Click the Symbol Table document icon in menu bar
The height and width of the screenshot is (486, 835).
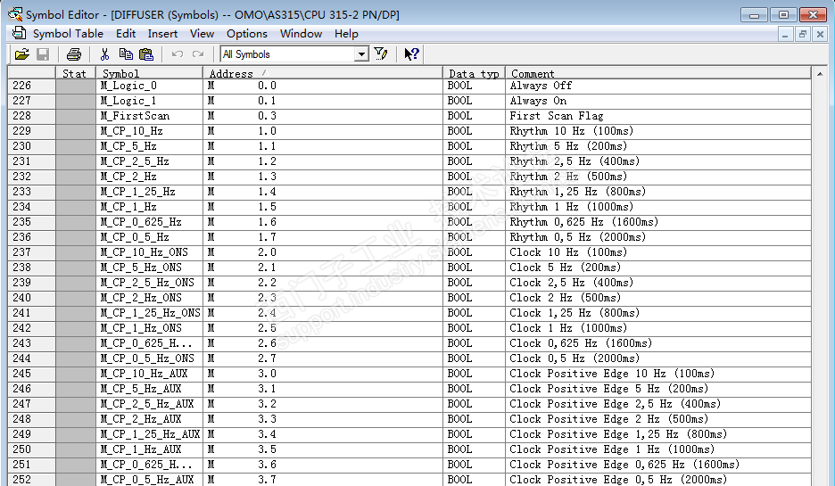(x=19, y=33)
